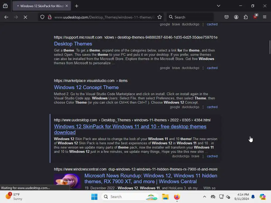Launch Copilot preview icon in taskbar
This screenshot has width=271, height=203.
pyautogui.click(x=263, y=197)
